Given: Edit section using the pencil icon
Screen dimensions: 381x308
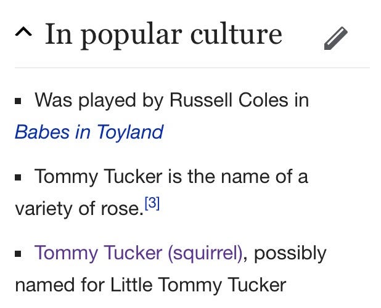Looking at the screenshot, I should point(336,38).
